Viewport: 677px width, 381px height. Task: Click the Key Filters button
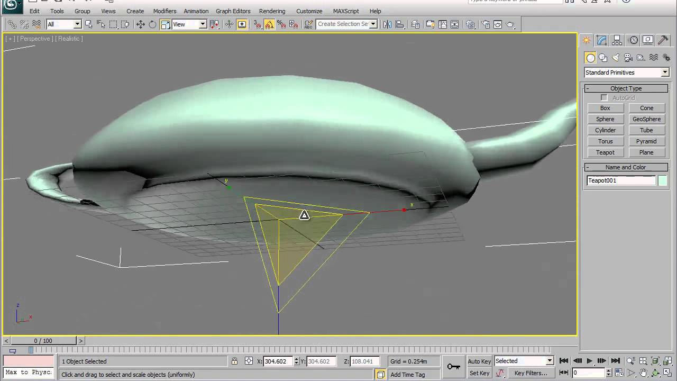530,373
